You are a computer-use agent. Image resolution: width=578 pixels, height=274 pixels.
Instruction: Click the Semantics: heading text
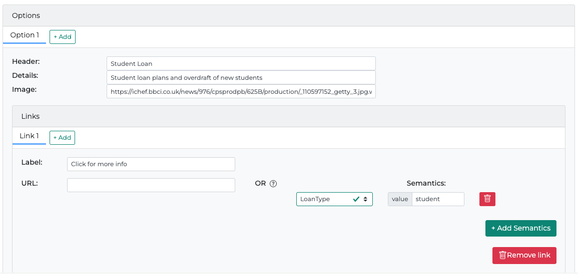[426, 184]
